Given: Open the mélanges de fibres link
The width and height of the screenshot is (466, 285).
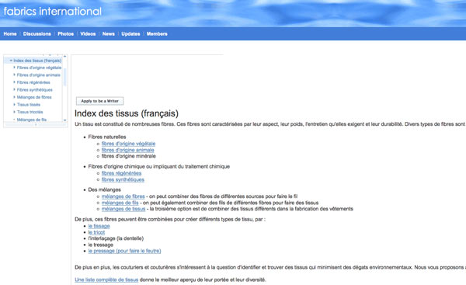Looking at the screenshot, I should click(x=123, y=196).
